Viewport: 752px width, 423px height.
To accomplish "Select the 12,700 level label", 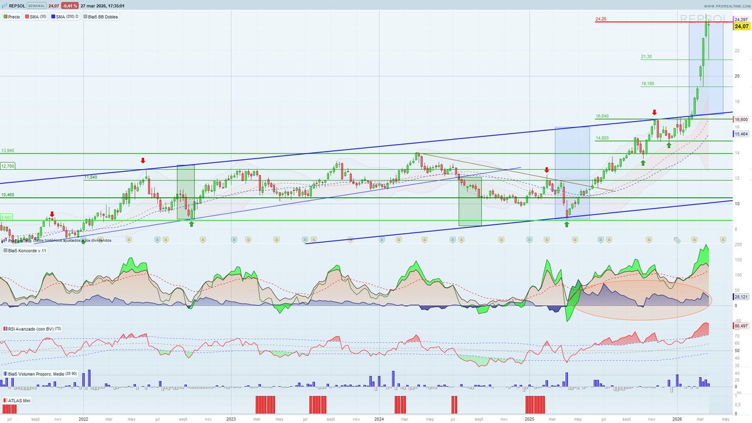I will 8,166.
